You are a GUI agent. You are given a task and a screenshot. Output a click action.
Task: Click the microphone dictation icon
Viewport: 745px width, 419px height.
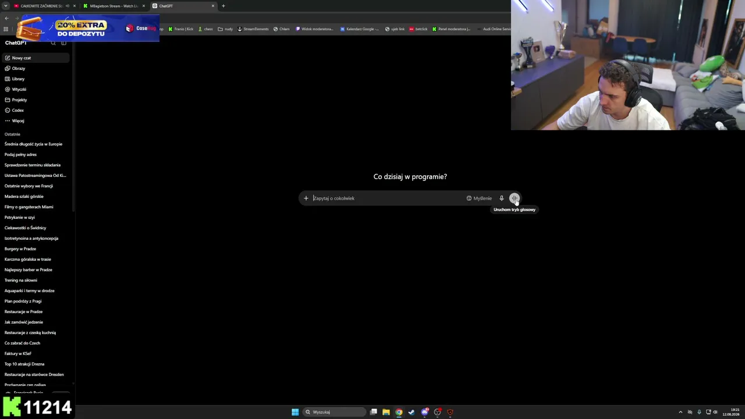501,198
